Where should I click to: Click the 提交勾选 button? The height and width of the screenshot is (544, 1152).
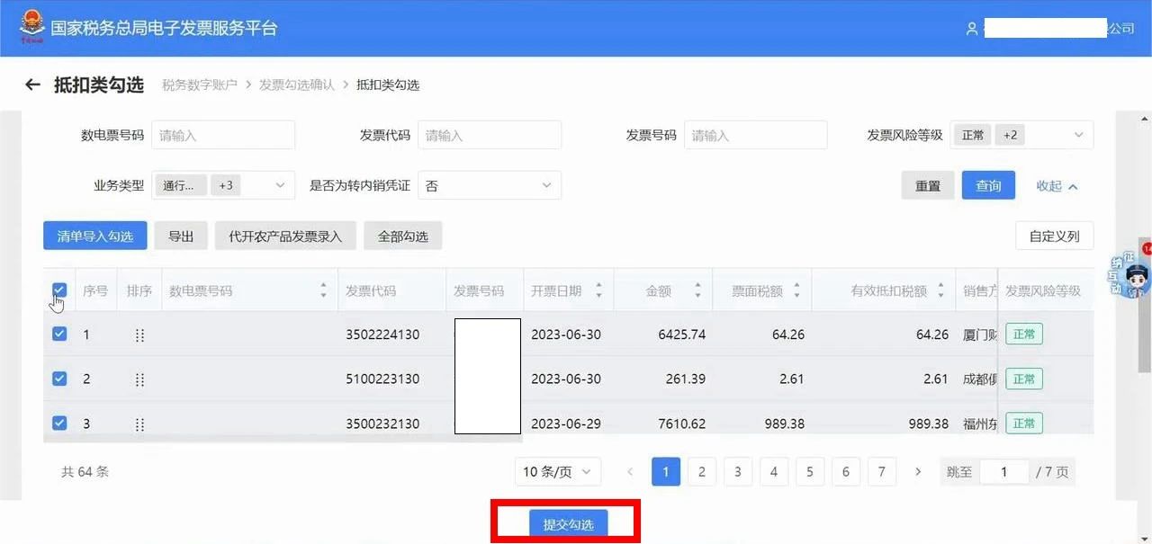(x=568, y=524)
